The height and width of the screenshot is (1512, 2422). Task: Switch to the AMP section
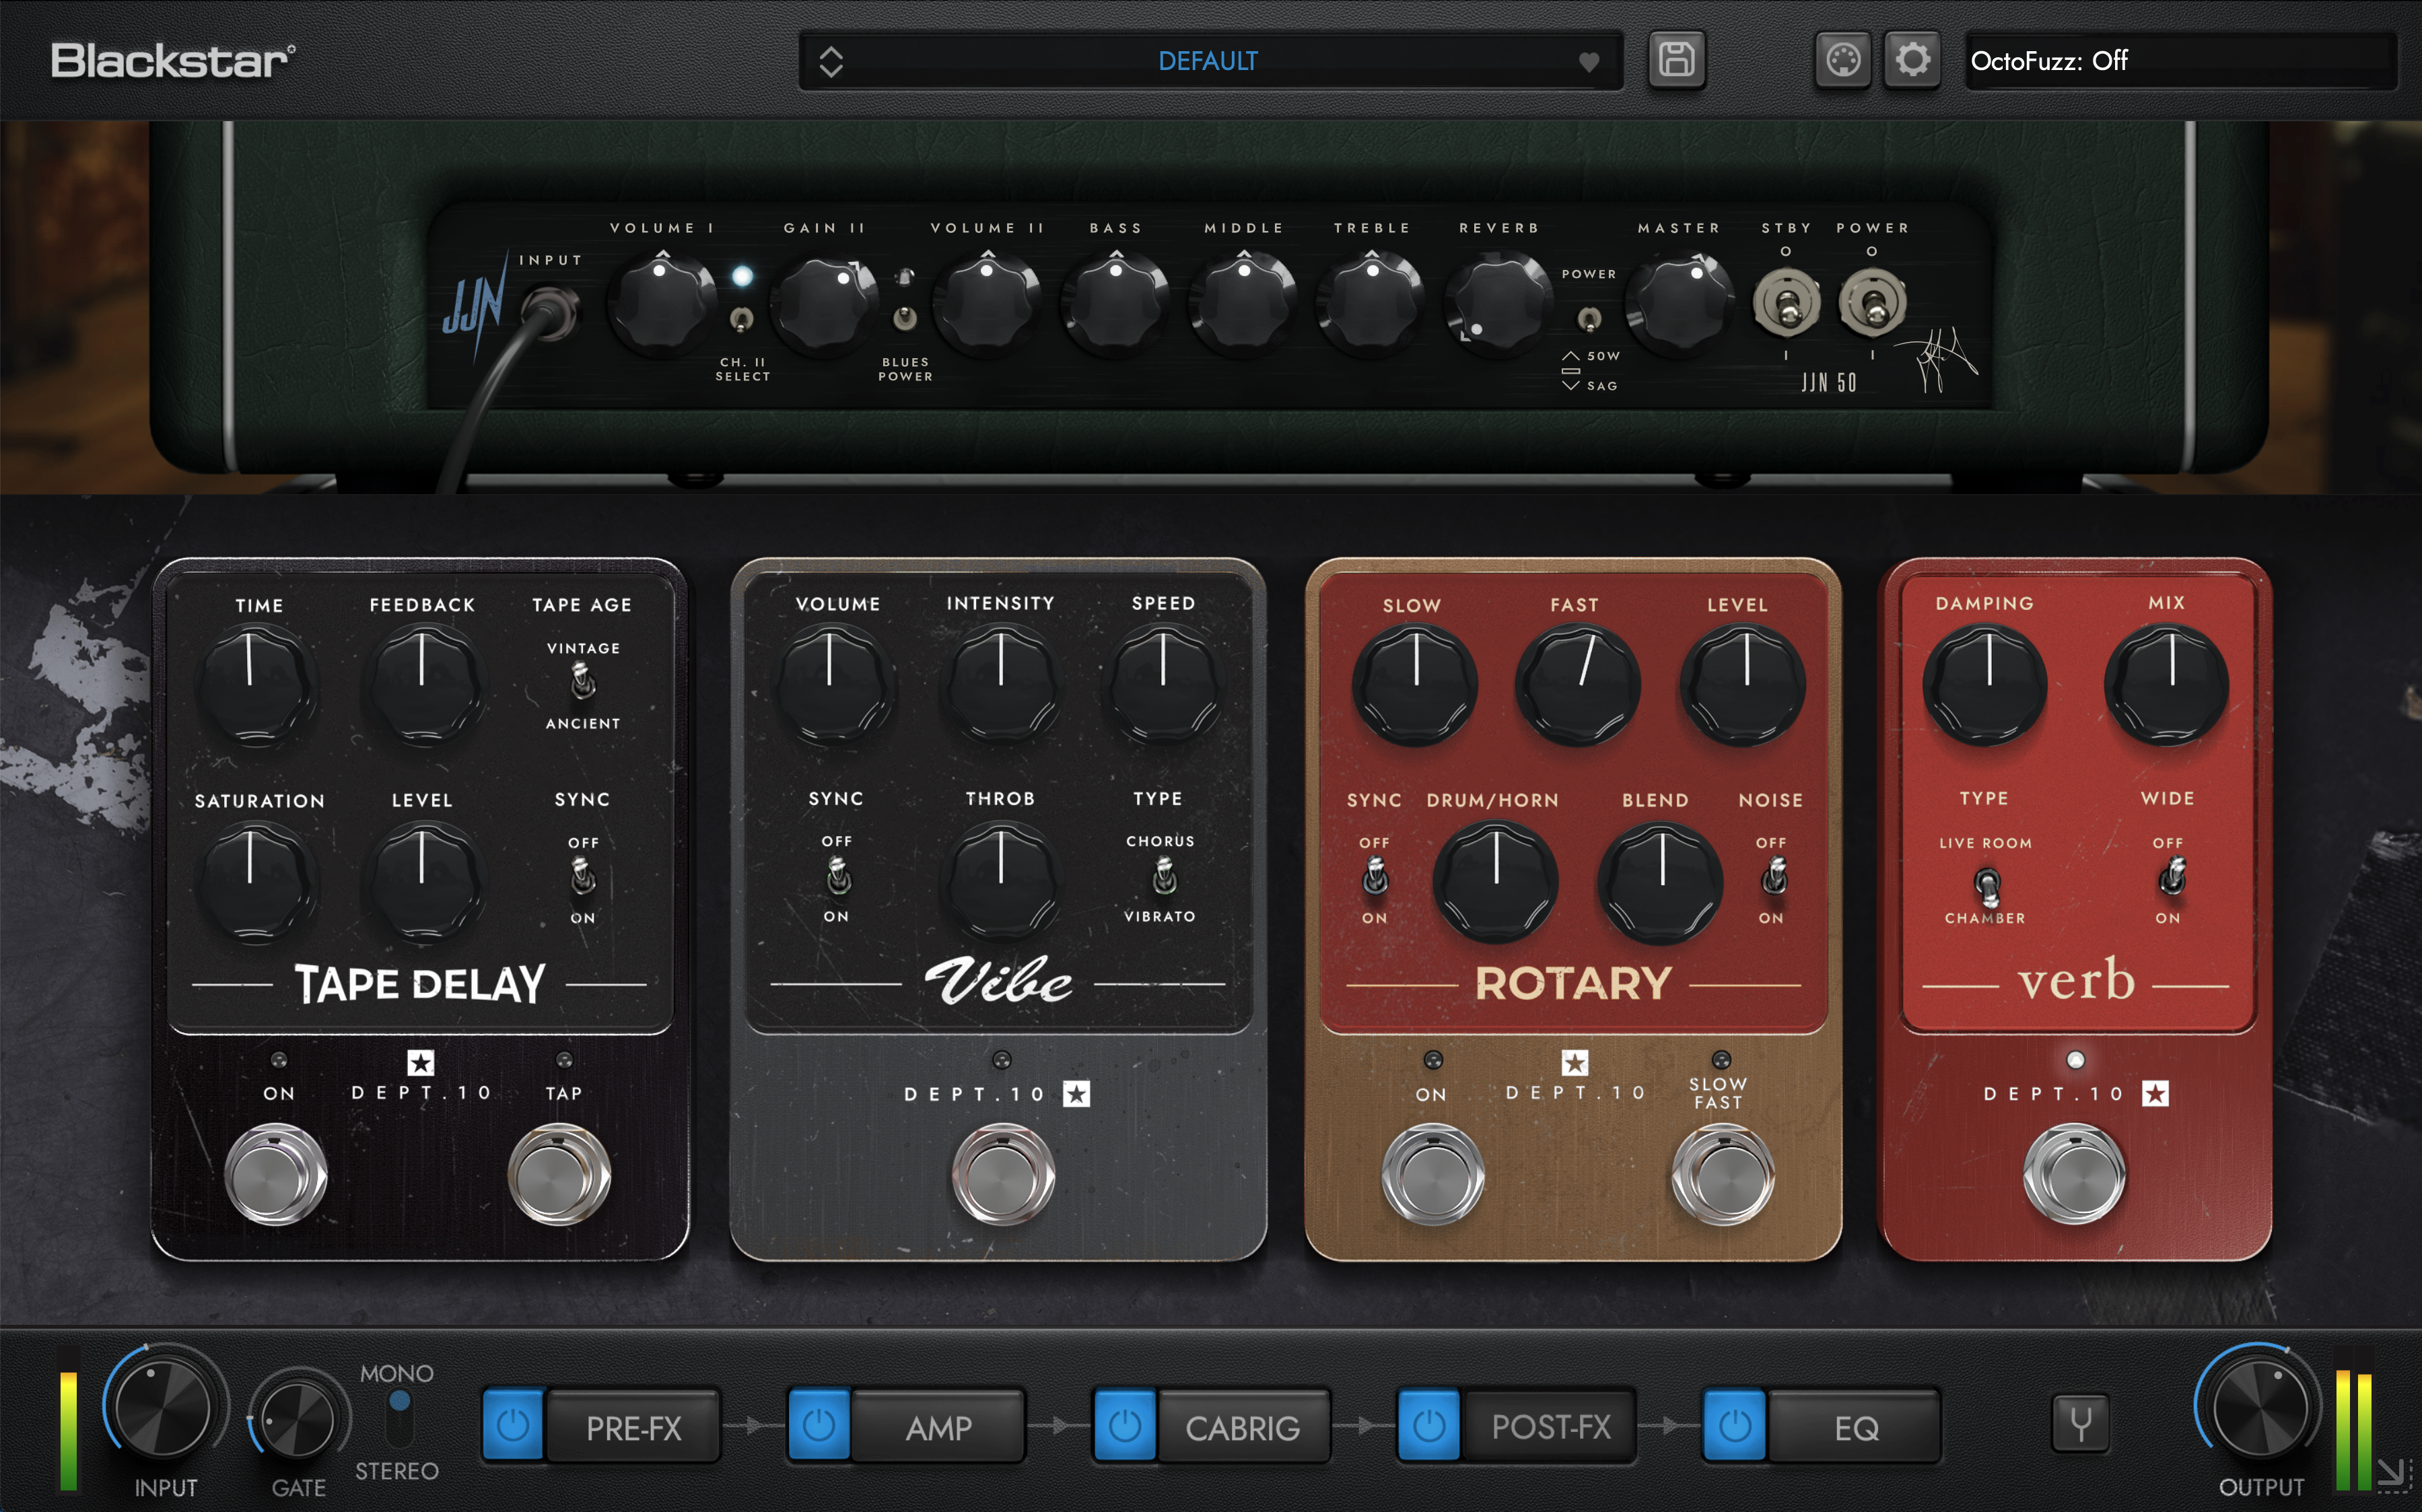938,1427
